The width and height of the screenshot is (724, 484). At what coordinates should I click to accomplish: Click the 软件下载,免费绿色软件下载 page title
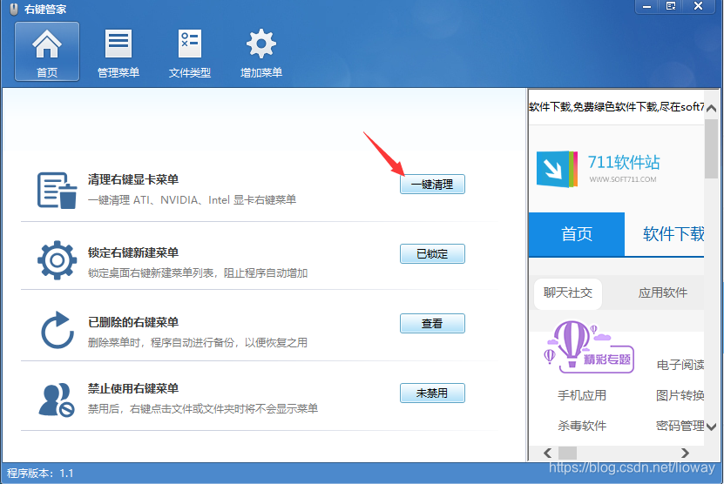pos(617,107)
